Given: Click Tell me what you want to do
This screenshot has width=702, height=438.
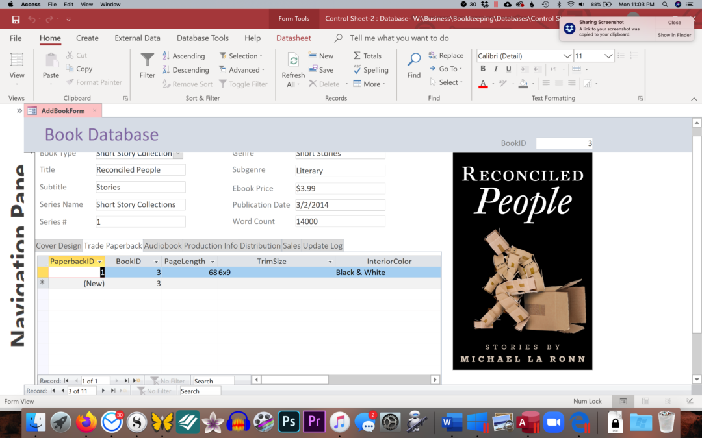Looking at the screenshot, I should pyautogui.click(x=399, y=38).
